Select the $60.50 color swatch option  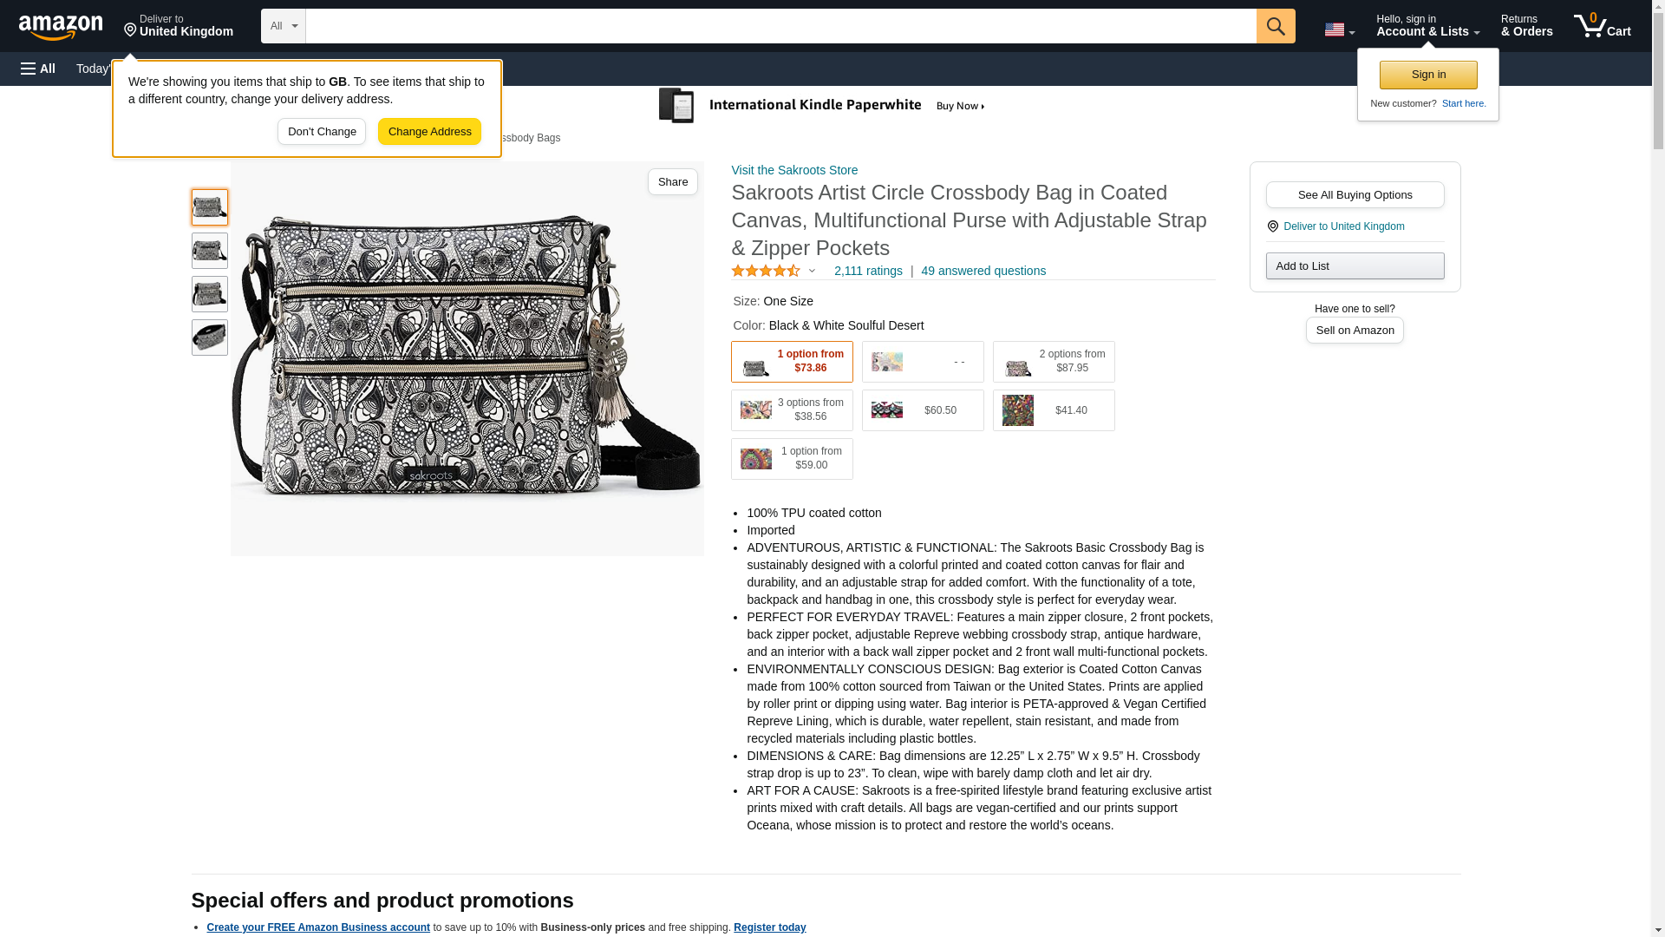click(923, 410)
